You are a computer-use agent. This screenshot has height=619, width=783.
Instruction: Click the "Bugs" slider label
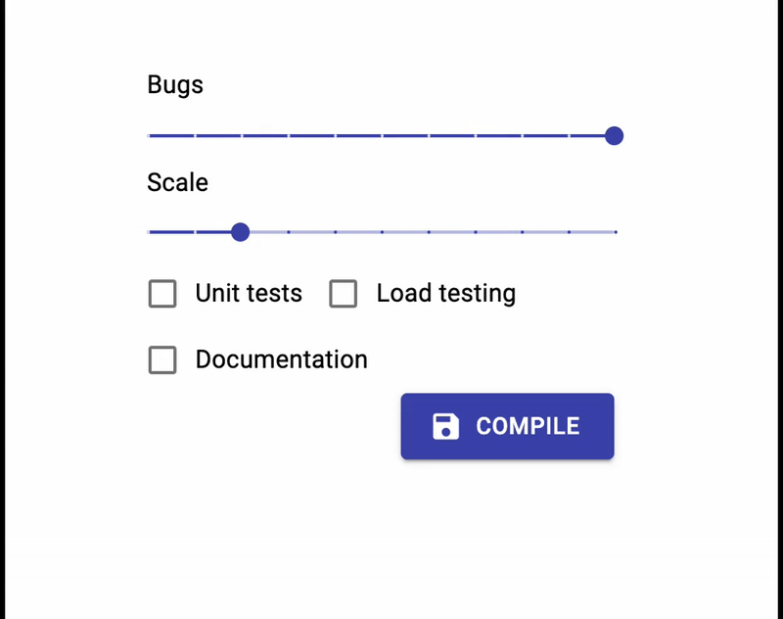coord(175,85)
